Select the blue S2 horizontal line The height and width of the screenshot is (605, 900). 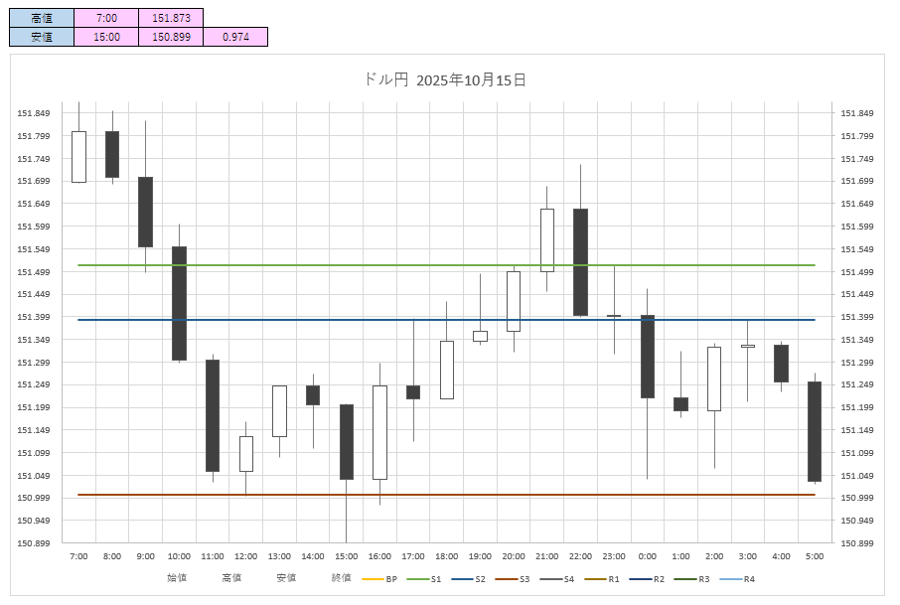pyautogui.click(x=298, y=320)
